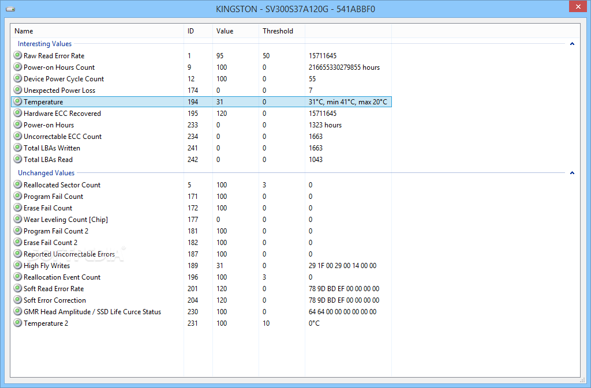Click threshold '50' in Raw Read Error Rate row
The image size is (591, 388).
[x=266, y=56]
